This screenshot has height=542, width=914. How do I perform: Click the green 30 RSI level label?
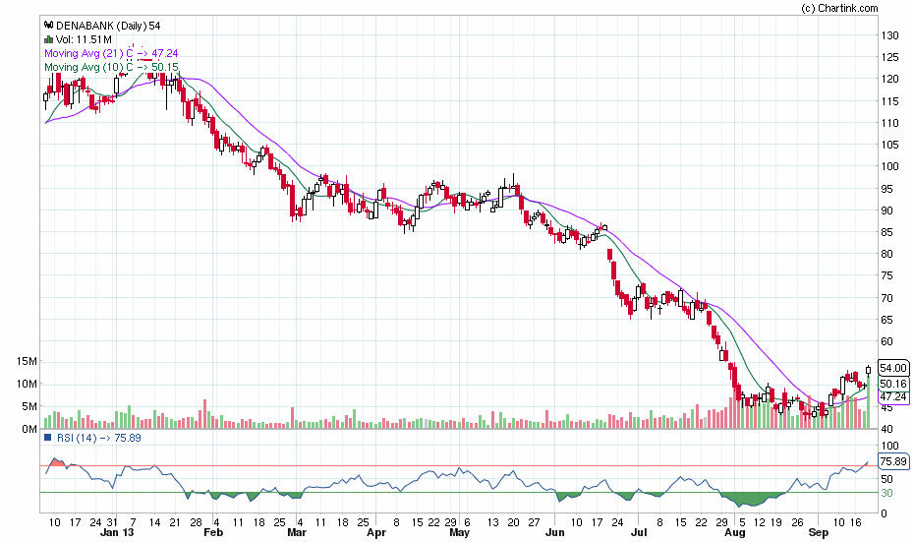pos(886,493)
